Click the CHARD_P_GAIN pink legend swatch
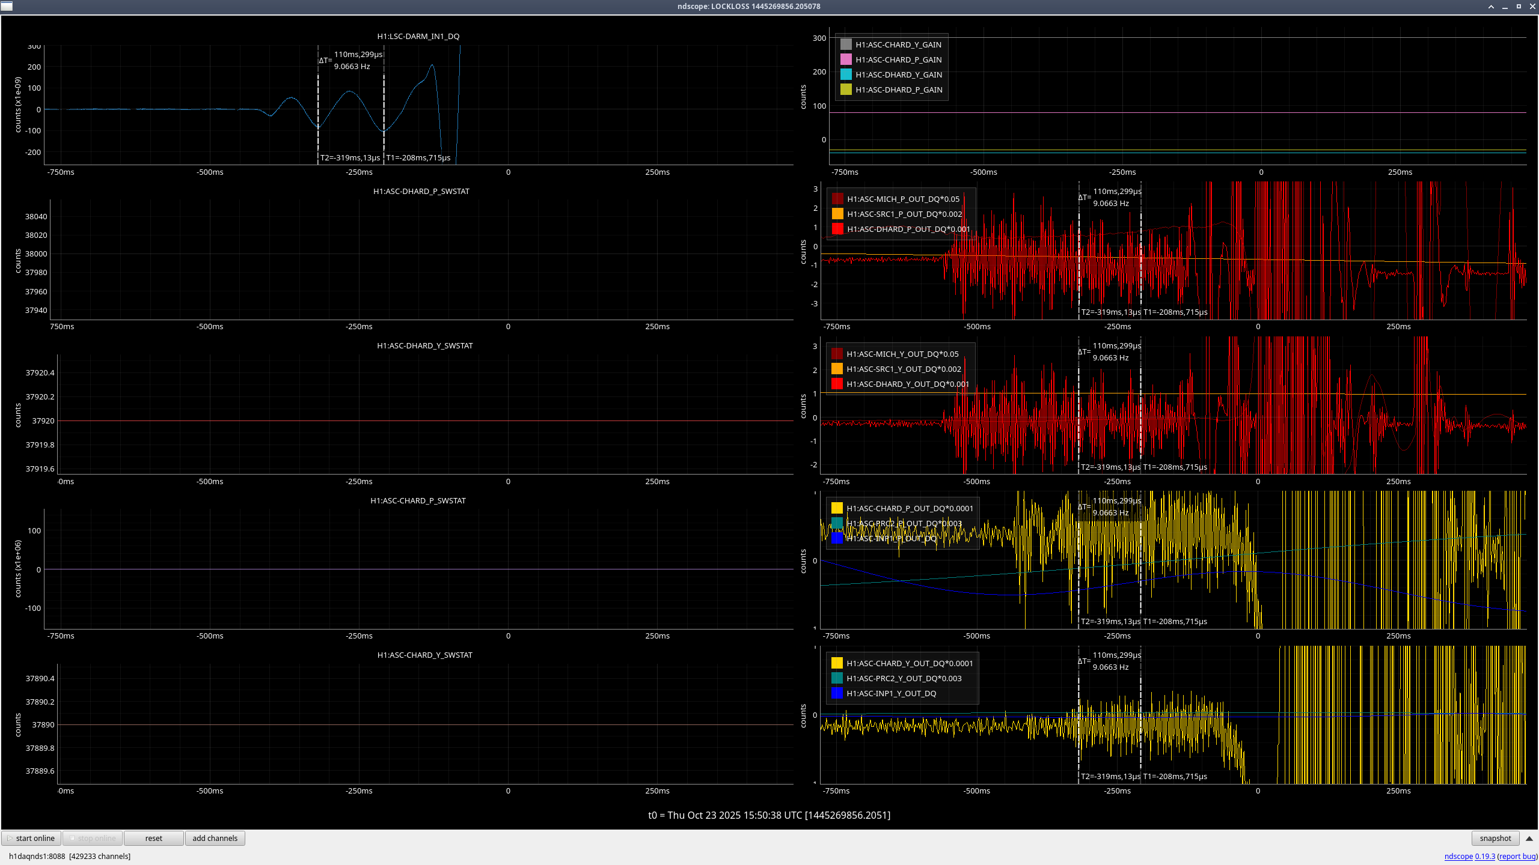1539x865 pixels. [846, 59]
